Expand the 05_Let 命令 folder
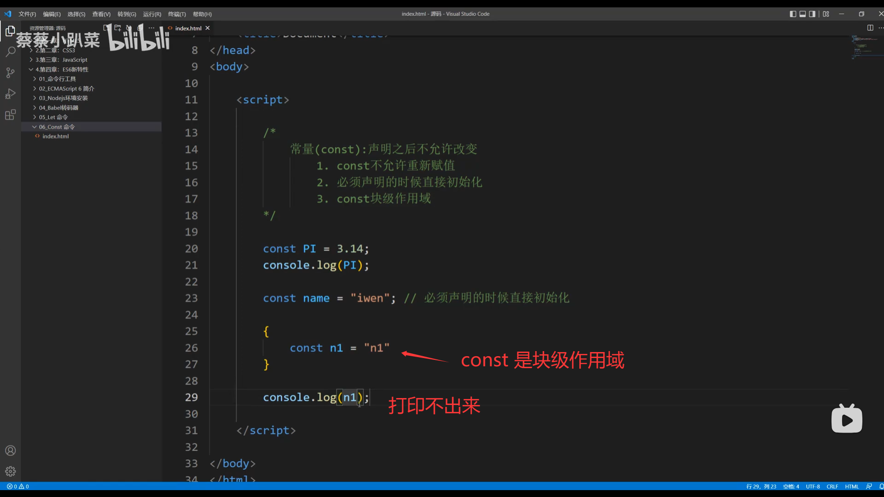The image size is (884, 497). click(53, 117)
